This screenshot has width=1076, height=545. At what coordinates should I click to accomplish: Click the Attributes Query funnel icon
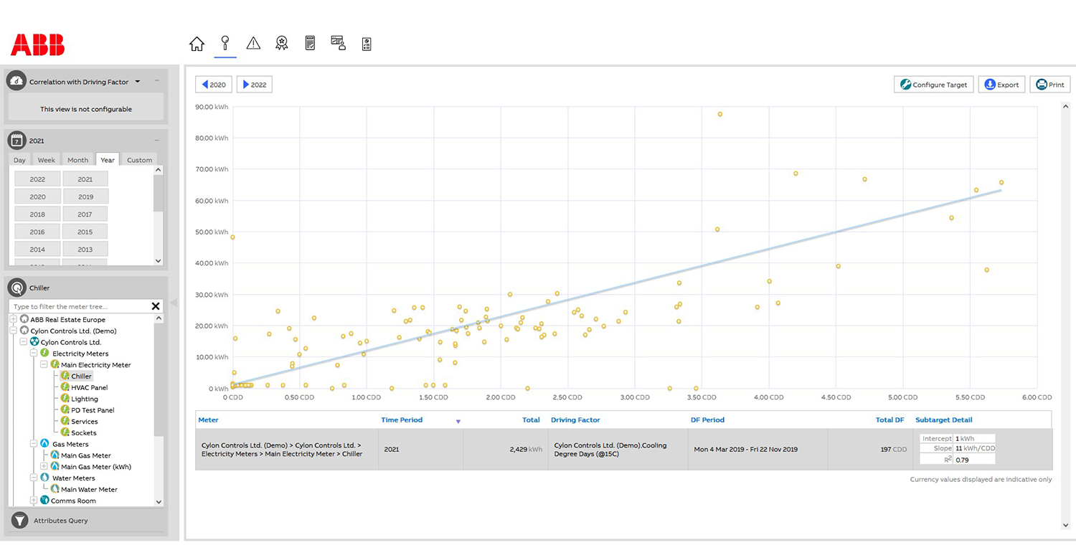20,521
